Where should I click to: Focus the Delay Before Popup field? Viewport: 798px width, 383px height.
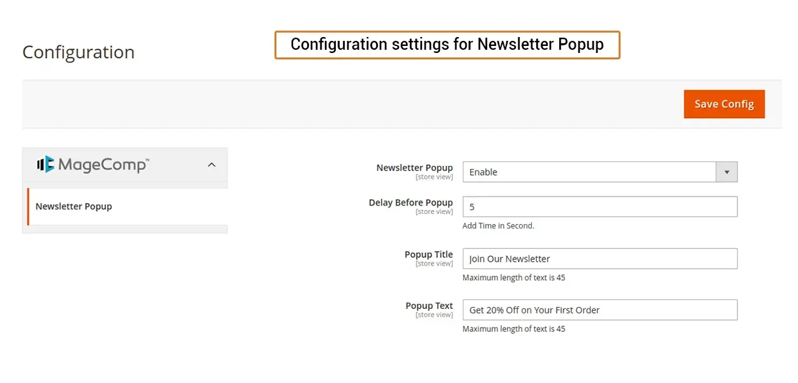pos(599,207)
